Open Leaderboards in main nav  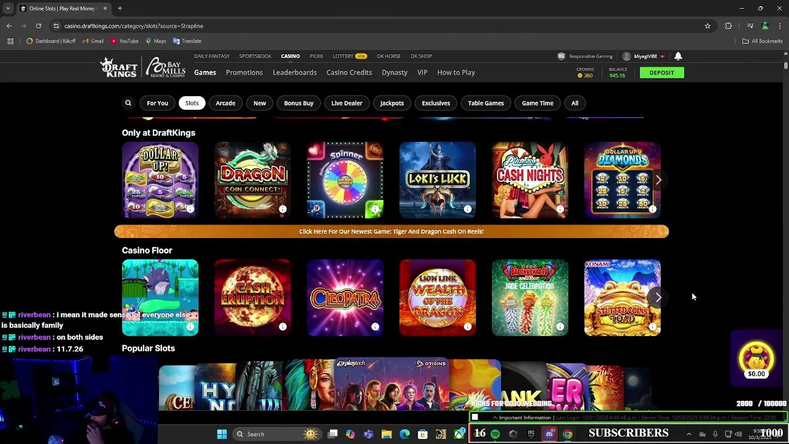(x=295, y=72)
